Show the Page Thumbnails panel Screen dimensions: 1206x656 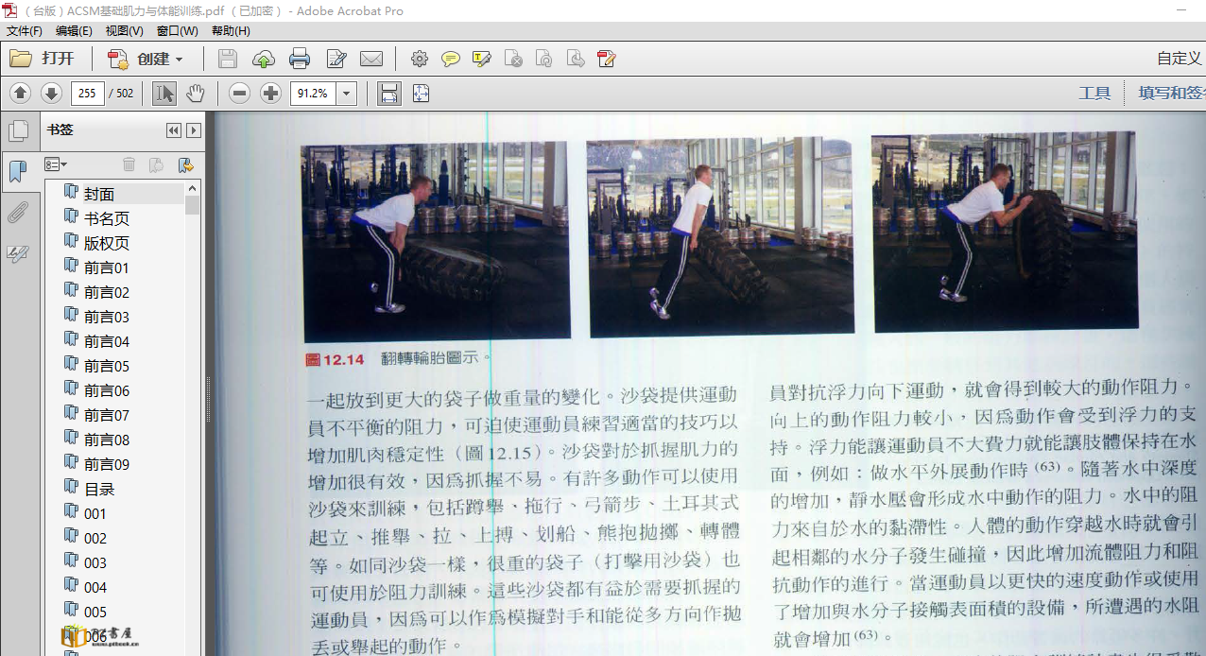(18, 130)
